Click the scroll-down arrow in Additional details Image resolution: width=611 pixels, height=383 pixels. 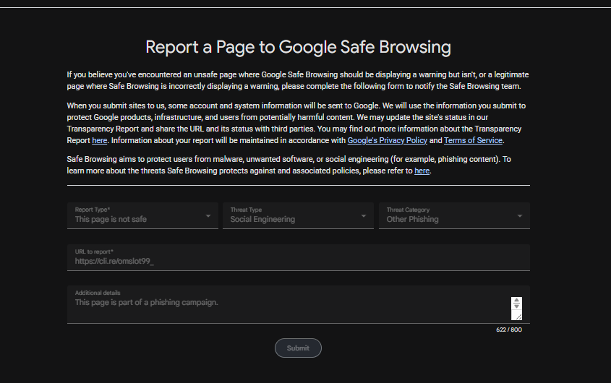click(x=516, y=306)
